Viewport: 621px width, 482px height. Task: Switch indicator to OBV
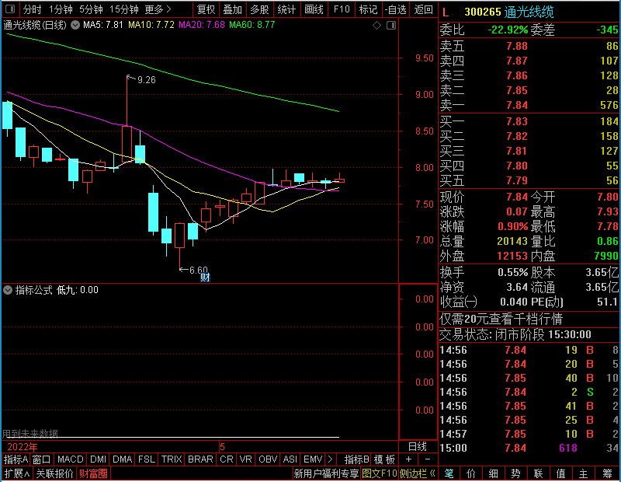pos(268,459)
